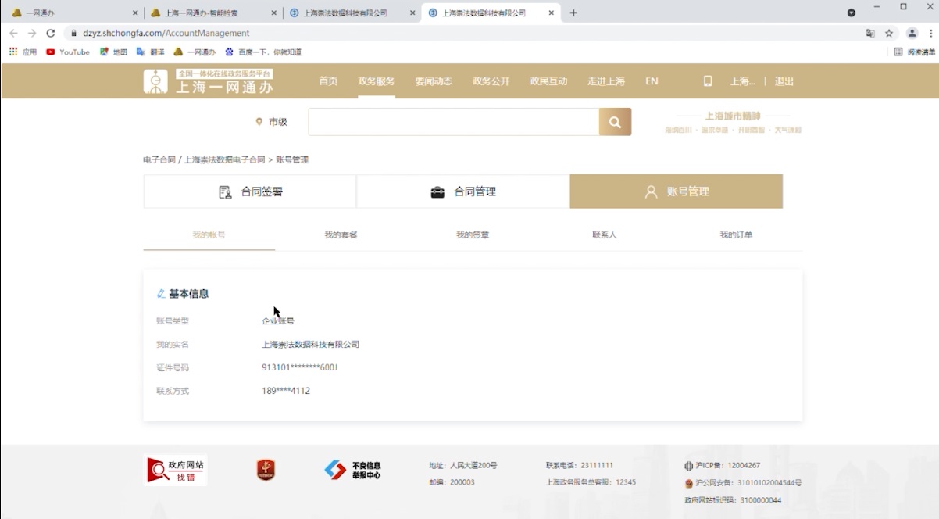Click the 电子合同 breadcrumb link
The image size is (939, 519).
[159, 159]
